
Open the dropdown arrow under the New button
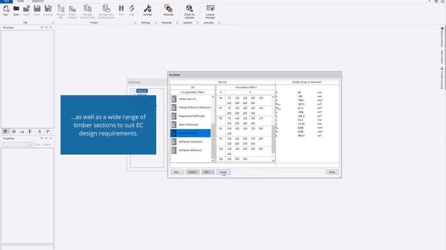pos(6,17)
